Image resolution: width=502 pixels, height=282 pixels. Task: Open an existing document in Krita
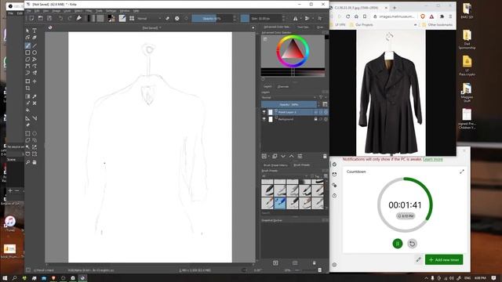click(40, 19)
